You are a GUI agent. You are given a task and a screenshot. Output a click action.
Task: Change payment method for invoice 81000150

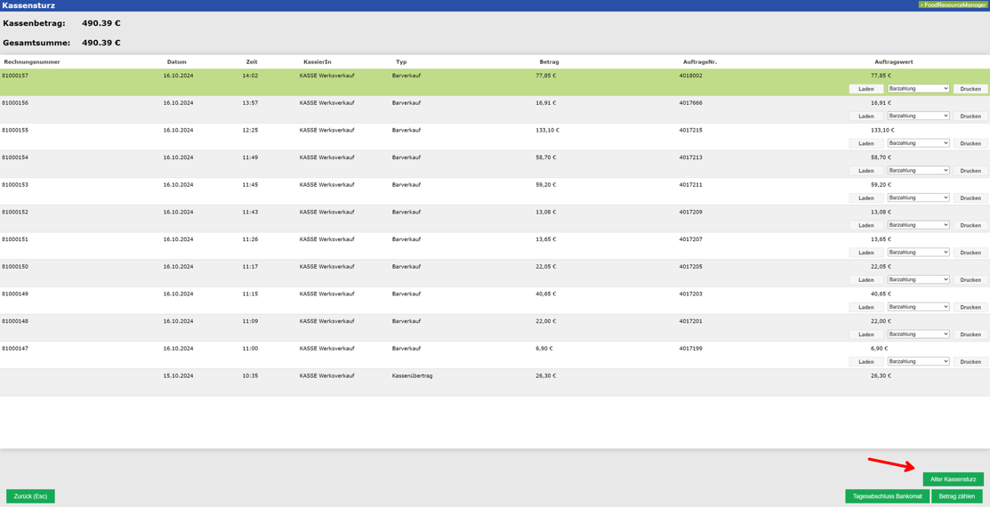pos(918,279)
